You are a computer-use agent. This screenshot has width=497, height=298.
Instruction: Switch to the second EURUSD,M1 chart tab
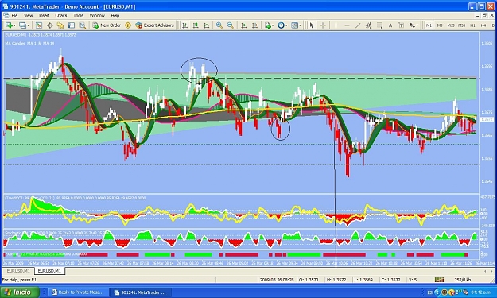coord(49,271)
